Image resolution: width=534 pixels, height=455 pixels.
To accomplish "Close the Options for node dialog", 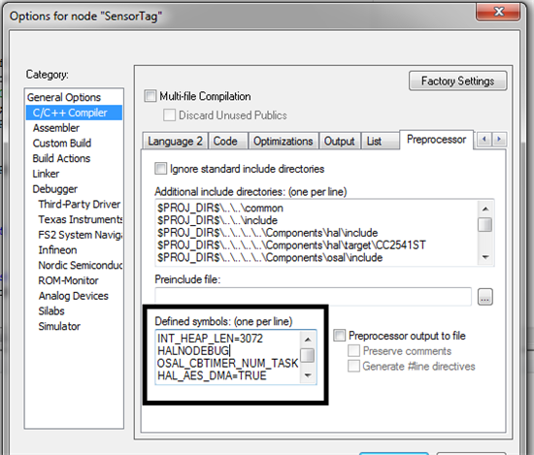I will pos(498,12).
